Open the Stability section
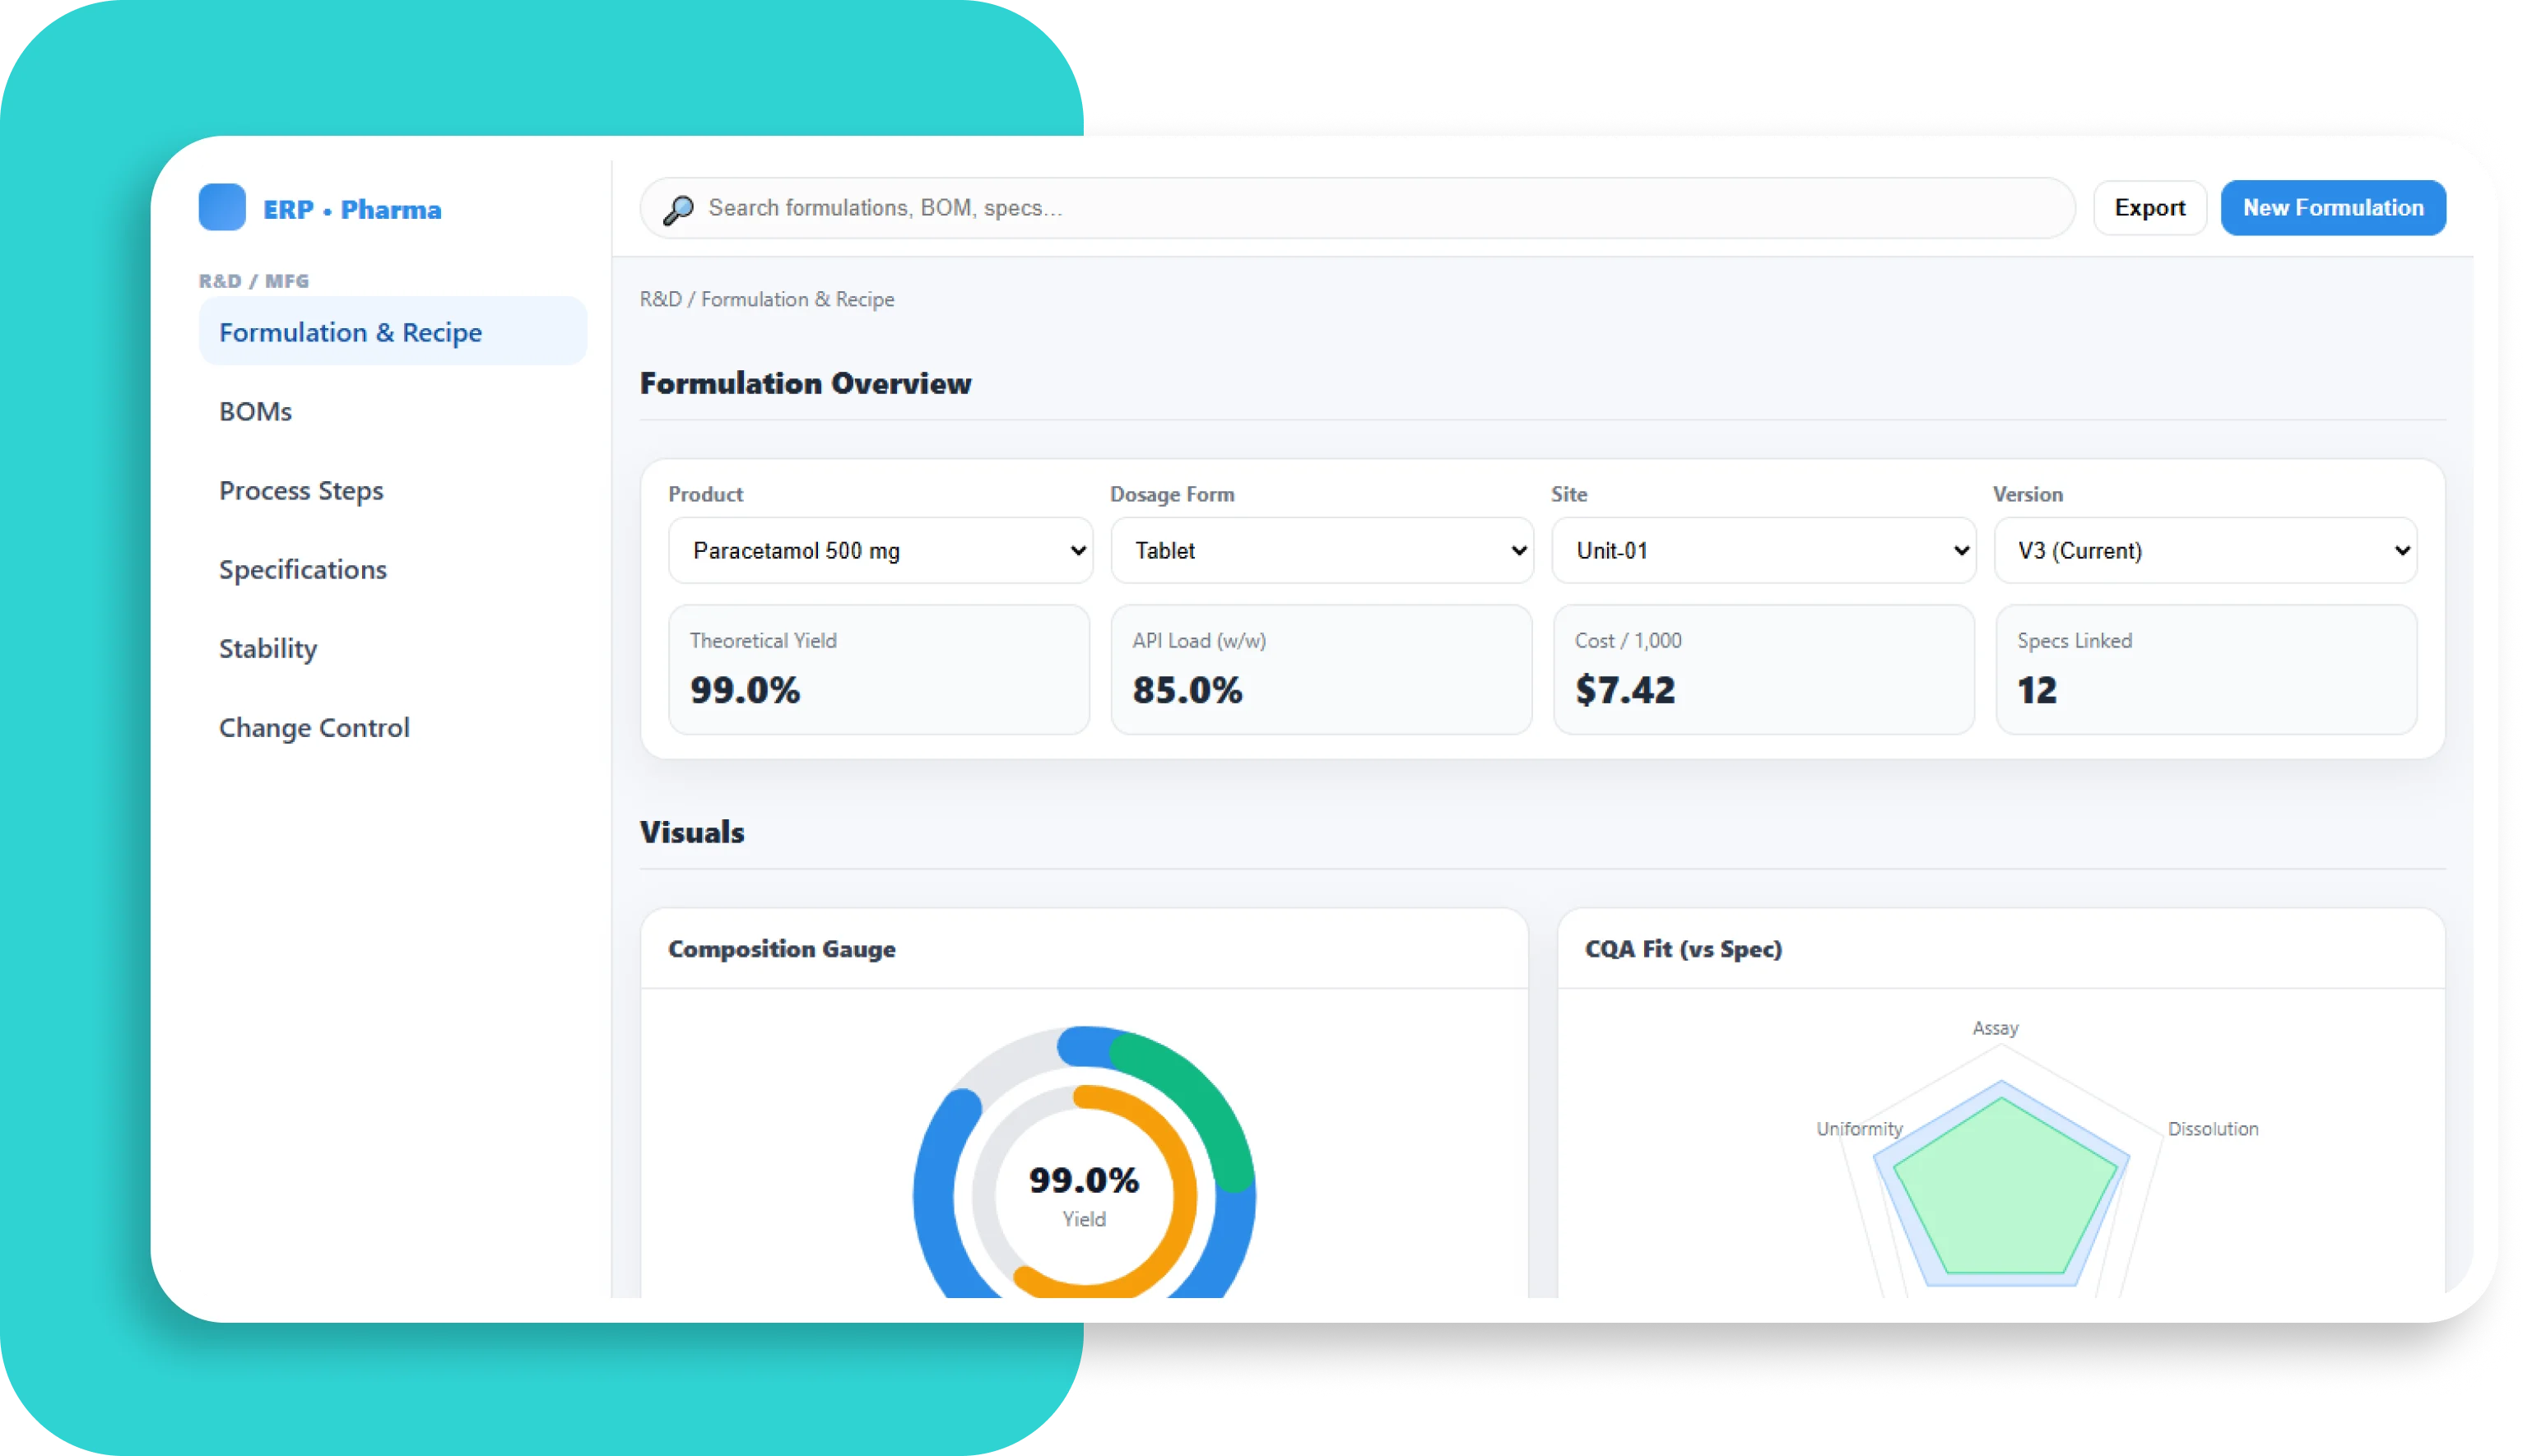Screen dimensions: 2523x1456 tap(267, 648)
